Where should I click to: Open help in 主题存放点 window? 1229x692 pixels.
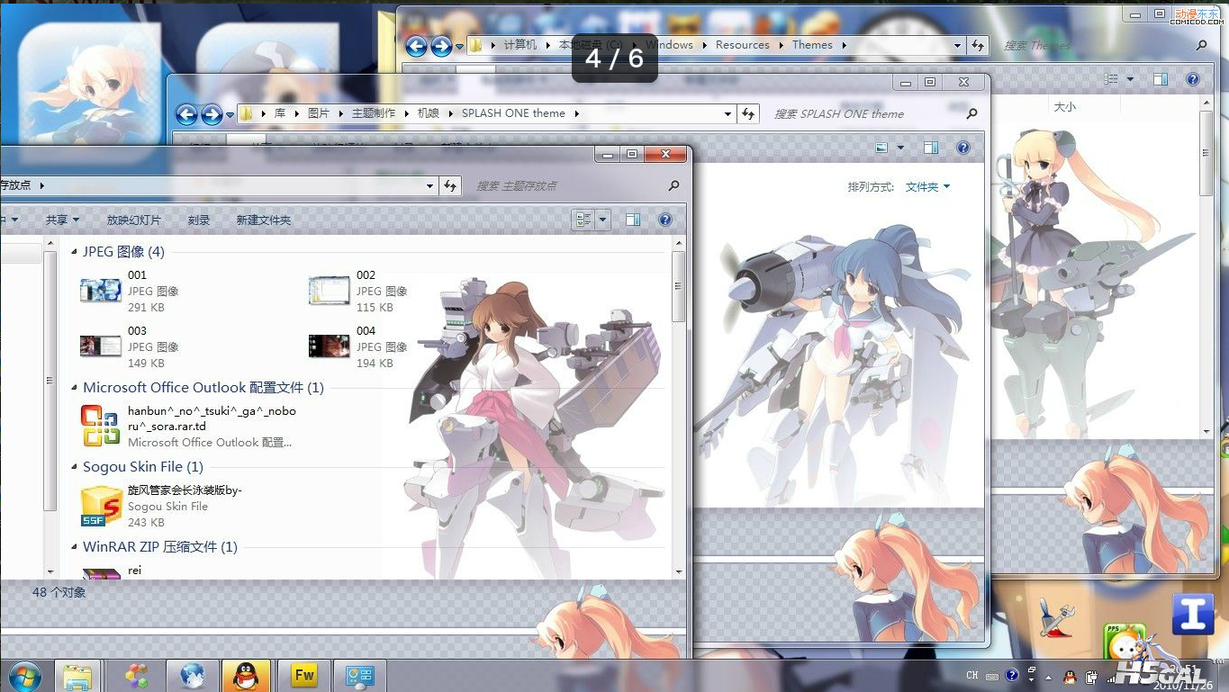pyautogui.click(x=665, y=220)
